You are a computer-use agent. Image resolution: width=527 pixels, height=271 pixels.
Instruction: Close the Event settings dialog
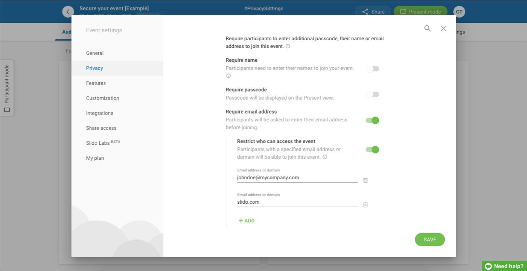click(443, 28)
